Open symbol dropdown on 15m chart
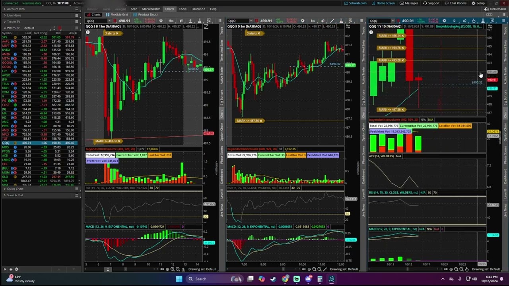Image resolution: width=509 pixels, height=286 pixels. [109, 21]
